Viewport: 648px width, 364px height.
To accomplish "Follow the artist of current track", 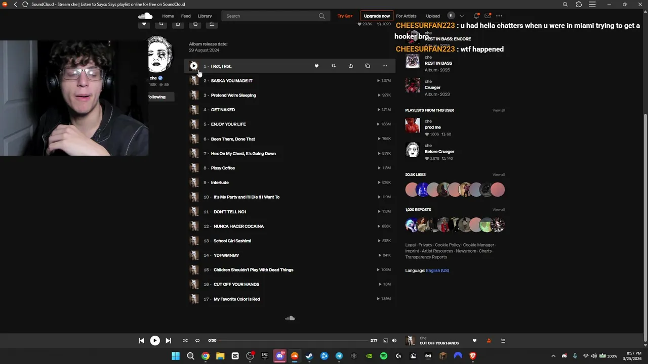I will point(489,341).
